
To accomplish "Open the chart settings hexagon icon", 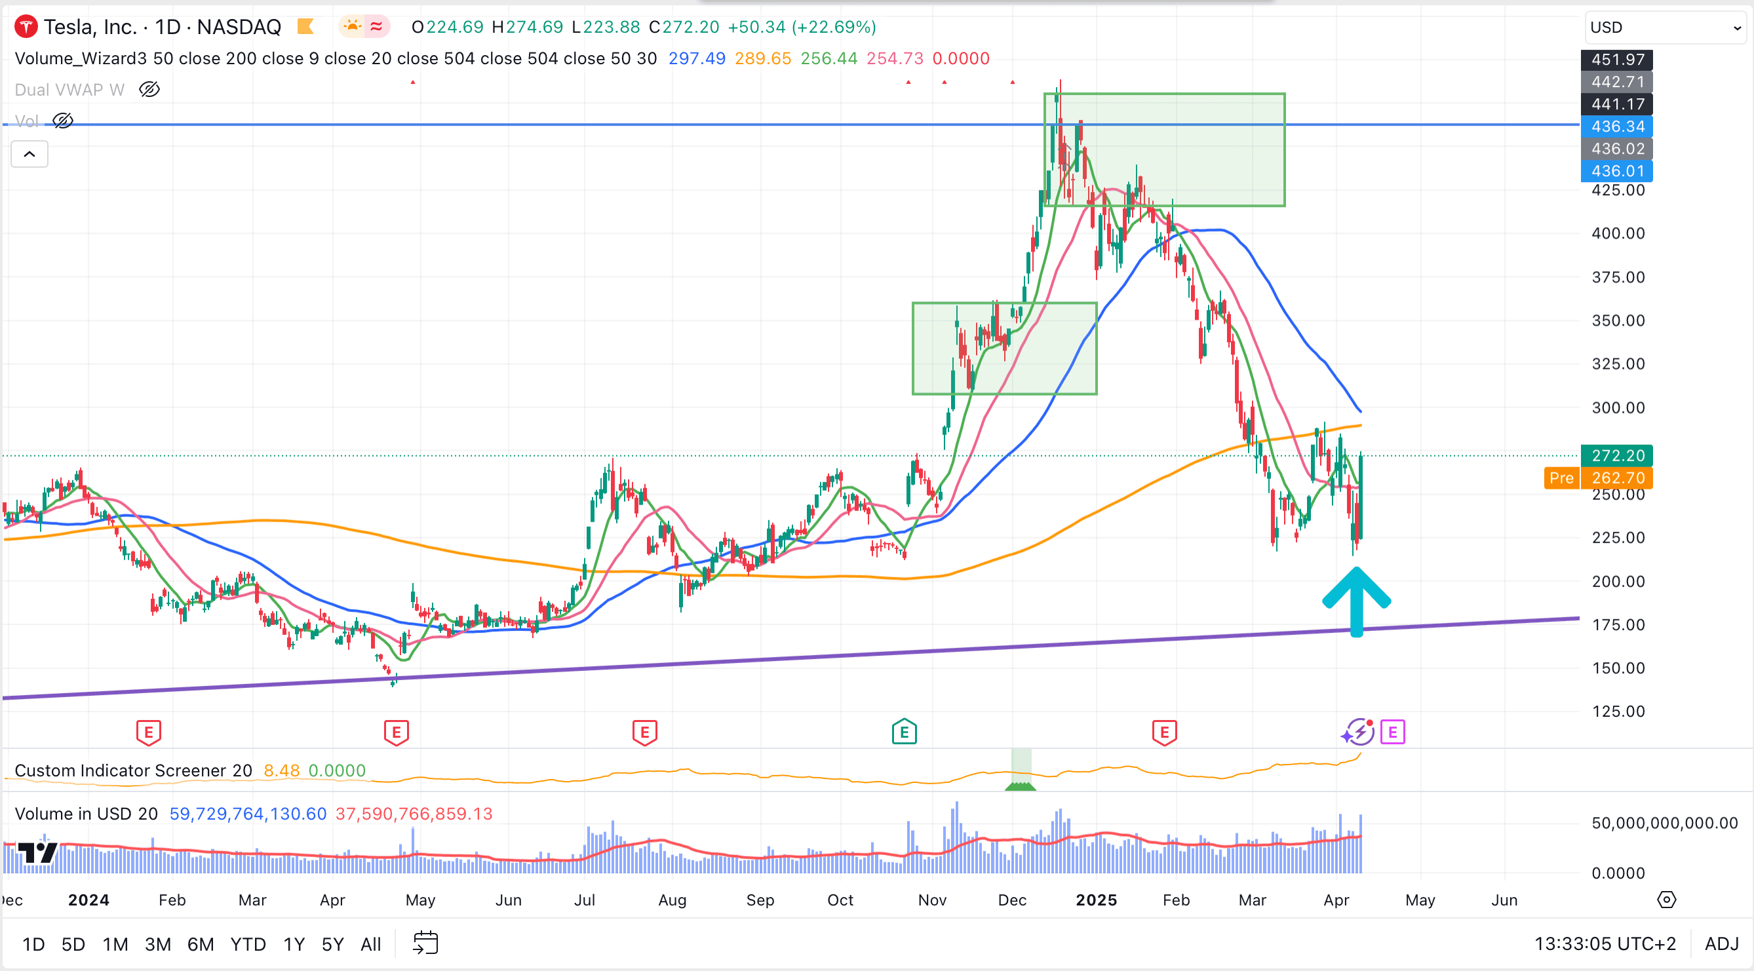I will click(x=1666, y=900).
